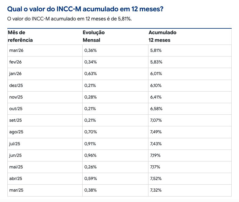Click the ago/25 monthly value 0,70%
This screenshot has height=202, width=239.
coord(91,132)
